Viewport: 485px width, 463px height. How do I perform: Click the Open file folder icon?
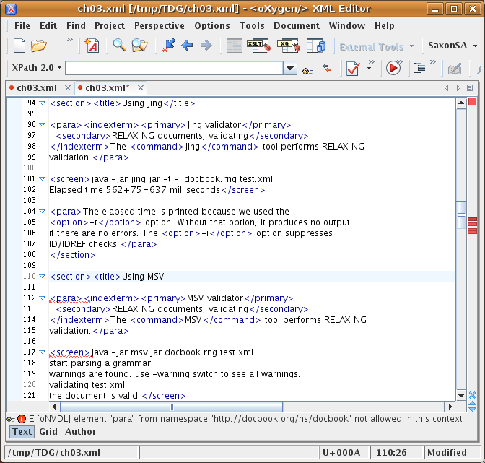pyautogui.click(x=39, y=46)
